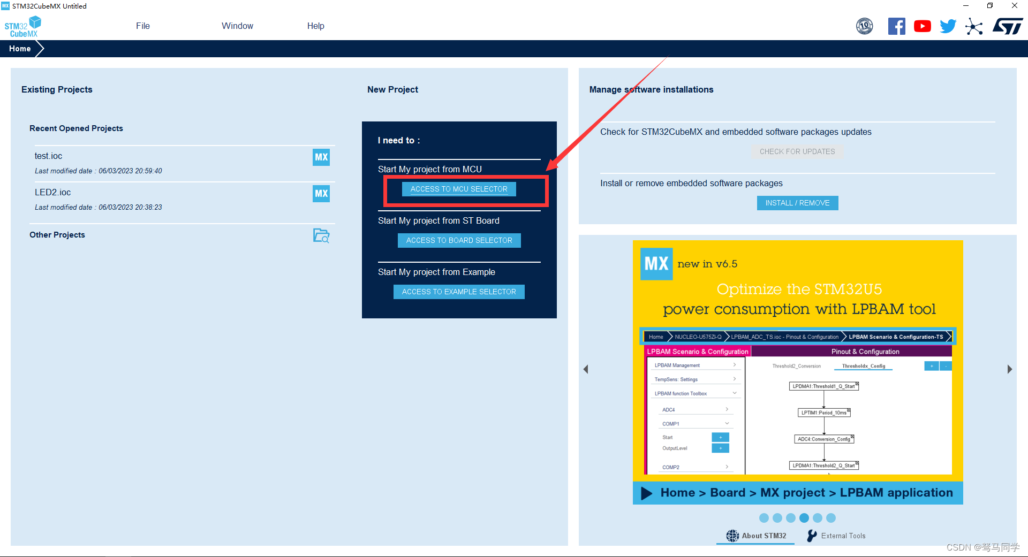Restore down the STM32CubeMX window

(990, 6)
